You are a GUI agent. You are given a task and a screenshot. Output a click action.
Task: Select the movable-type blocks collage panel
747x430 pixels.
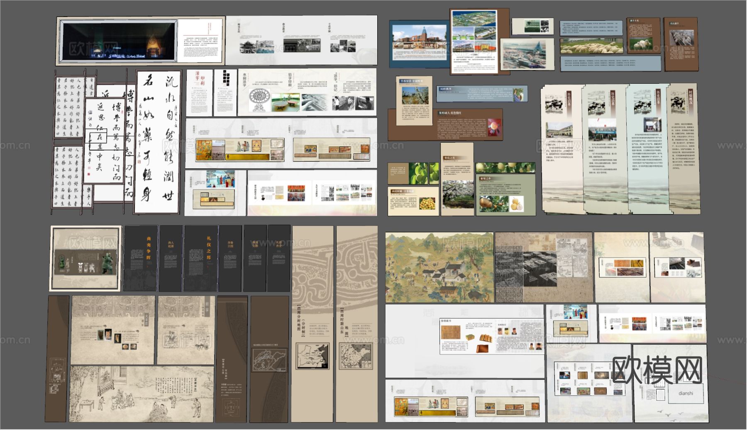[544, 267]
